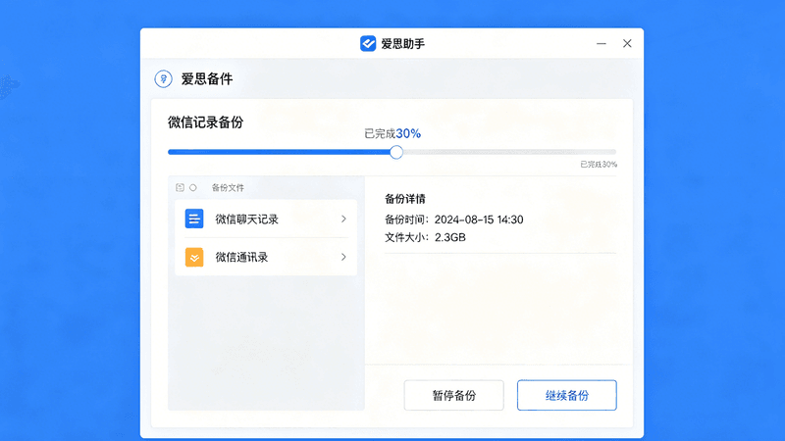Click the small square icon beside 备份文件
The height and width of the screenshot is (441, 785).
pos(180,187)
